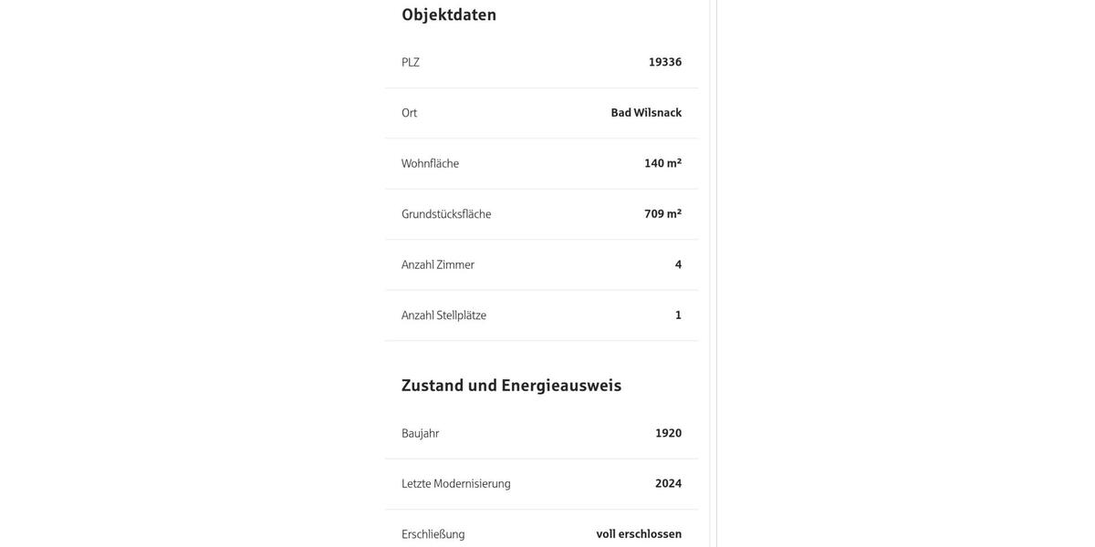The width and height of the screenshot is (1095, 547).
Task: Click the Erschließung label
Action: point(433,534)
